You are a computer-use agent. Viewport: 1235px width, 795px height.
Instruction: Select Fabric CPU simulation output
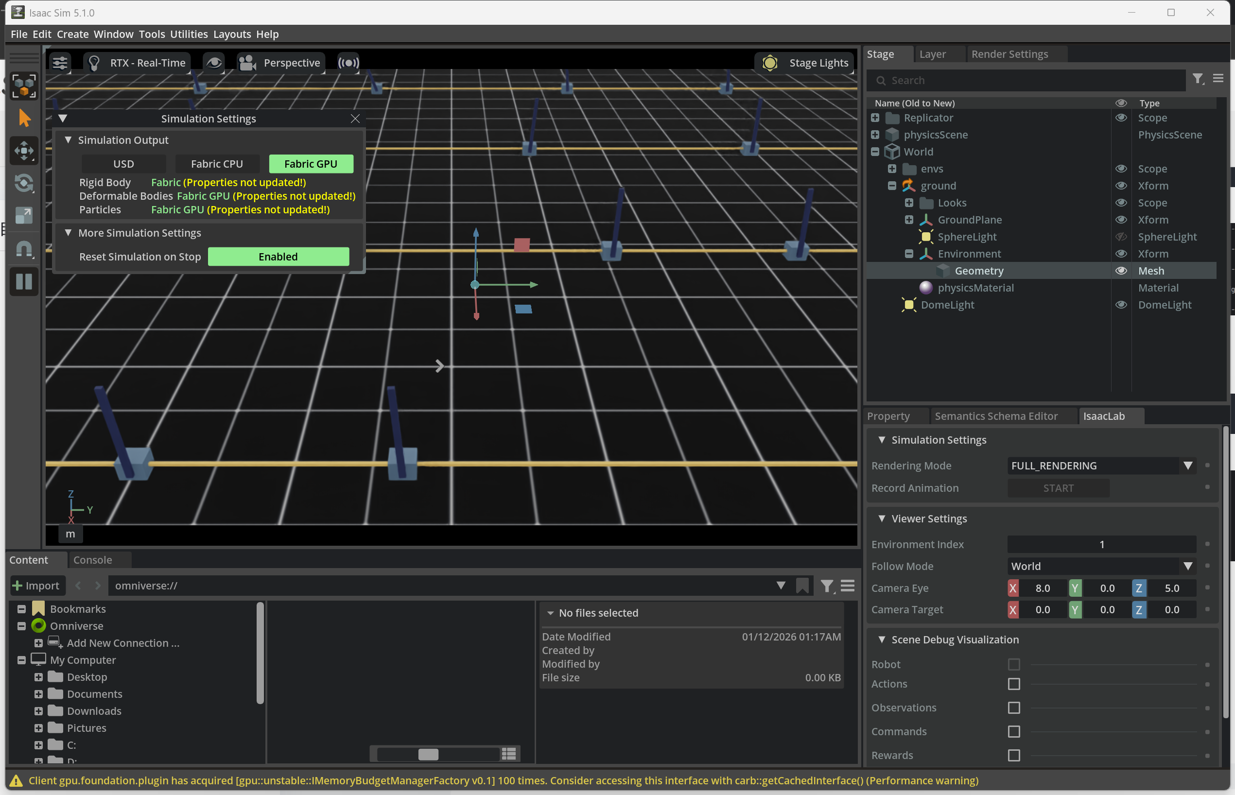pyautogui.click(x=216, y=164)
